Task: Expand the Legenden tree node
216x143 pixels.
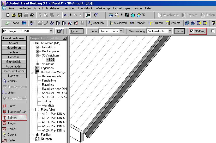Action: click(32, 68)
